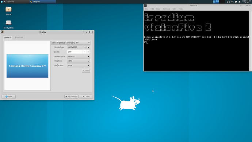Open the File System desktop icon
The width and height of the screenshot is (252, 142).
coord(8,25)
